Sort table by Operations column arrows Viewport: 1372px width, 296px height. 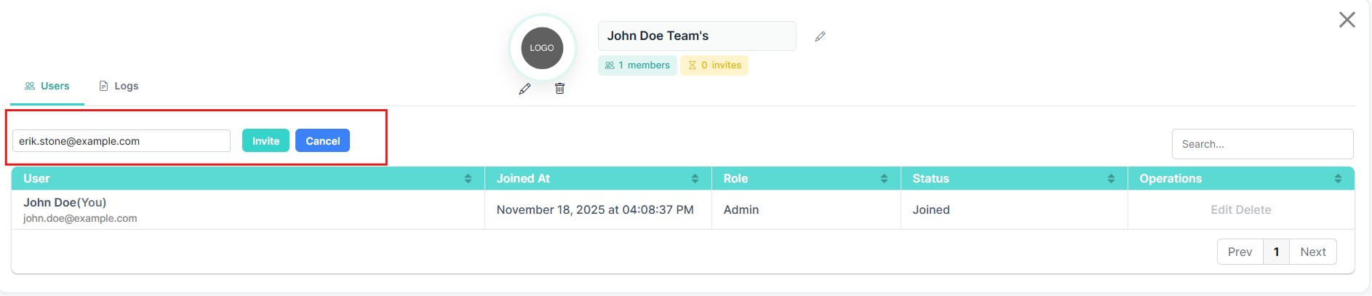[x=1338, y=179]
